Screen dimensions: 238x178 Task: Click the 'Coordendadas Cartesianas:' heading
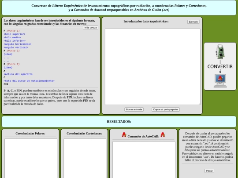pos(84,133)
